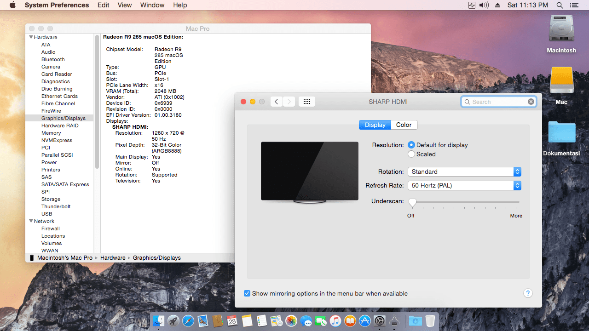Screen dimensions: 589x331
Task: Open the Refresh Rate dropdown
Action: pyautogui.click(x=464, y=185)
